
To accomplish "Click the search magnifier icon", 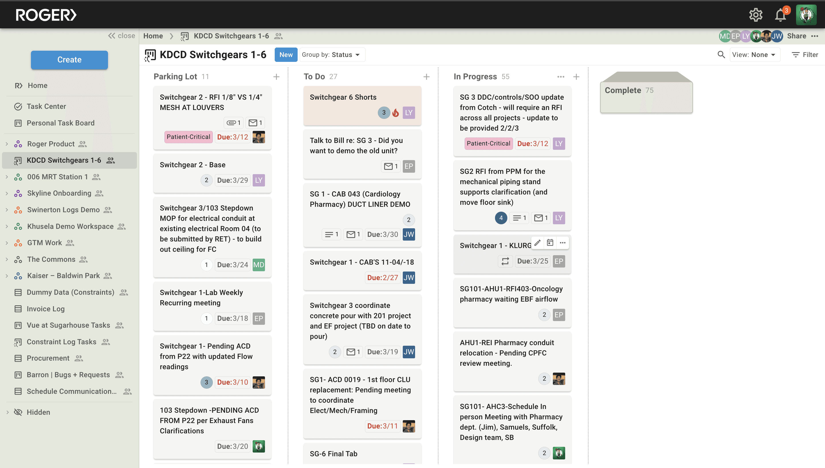I will coord(721,55).
